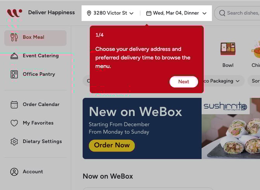Click the WeBox logo icon
This screenshot has width=260, height=190.
pos(15,13)
